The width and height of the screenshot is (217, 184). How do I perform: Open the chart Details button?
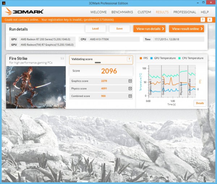[200, 103]
